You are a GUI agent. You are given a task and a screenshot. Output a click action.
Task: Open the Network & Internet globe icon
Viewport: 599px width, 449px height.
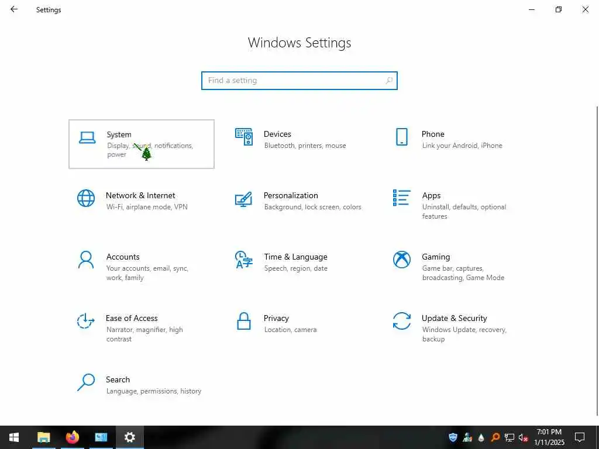(86, 198)
